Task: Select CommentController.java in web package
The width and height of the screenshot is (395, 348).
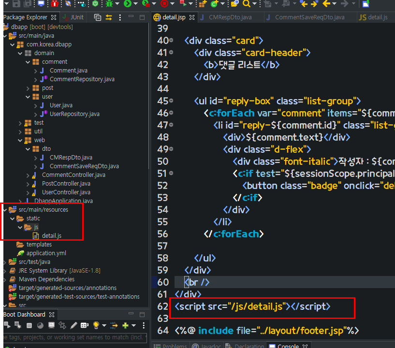Action: 73,175
